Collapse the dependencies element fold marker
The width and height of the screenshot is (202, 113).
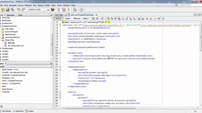(x=60, y=67)
